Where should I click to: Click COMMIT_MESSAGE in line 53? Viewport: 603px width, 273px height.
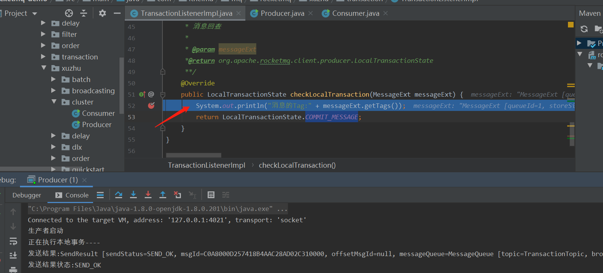[x=332, y=117]
